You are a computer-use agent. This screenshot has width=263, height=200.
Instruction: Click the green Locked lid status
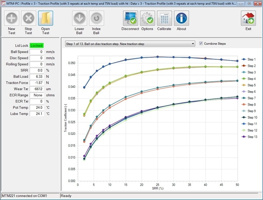[x=37, y=45]
